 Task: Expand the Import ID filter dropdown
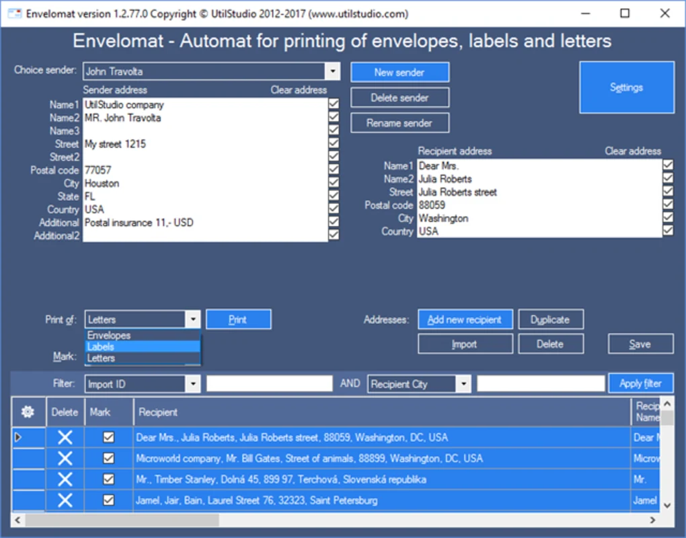click(x=192, y=384)
